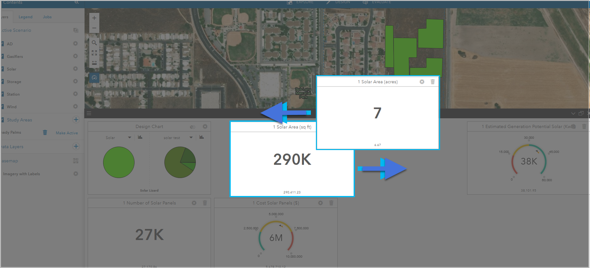Open the dashboard gauge tool
This screenshot has height=268, width=590.
coord(94,78)
